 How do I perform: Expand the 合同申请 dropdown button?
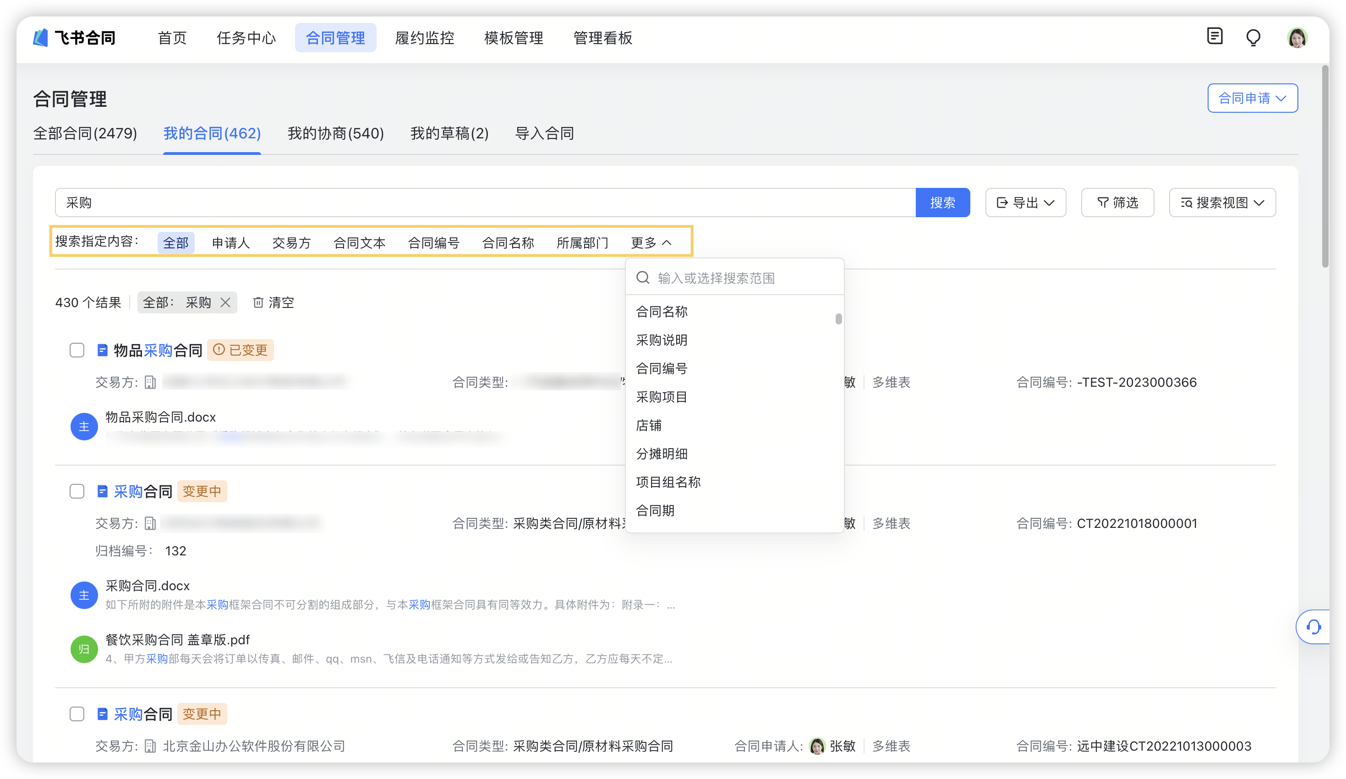coord(1252,99)
